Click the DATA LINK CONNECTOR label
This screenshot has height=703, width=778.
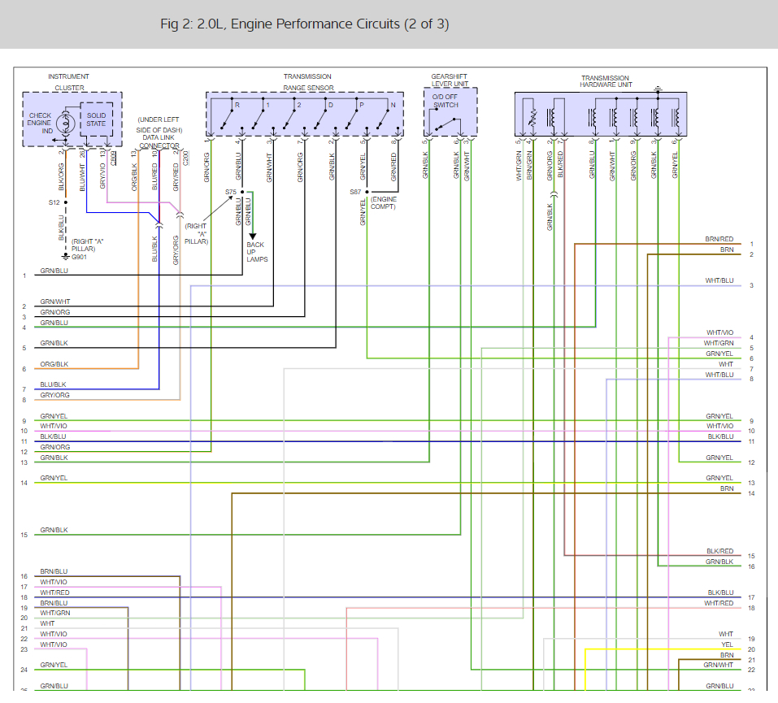[x=159, y=141]
